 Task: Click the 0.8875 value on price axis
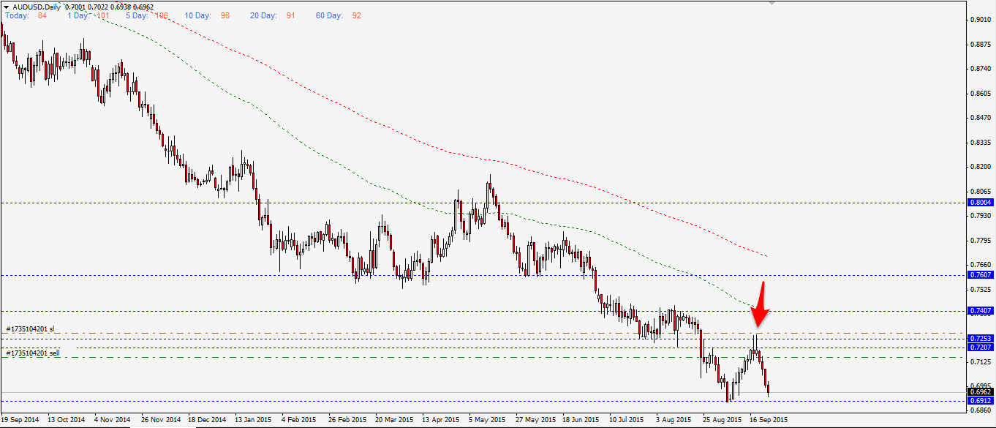[981, 45]
